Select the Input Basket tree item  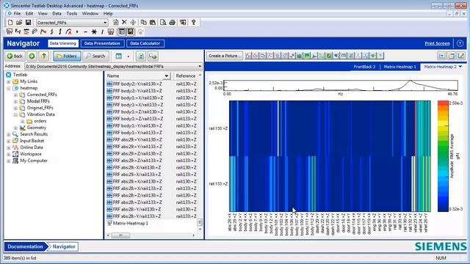32,141
